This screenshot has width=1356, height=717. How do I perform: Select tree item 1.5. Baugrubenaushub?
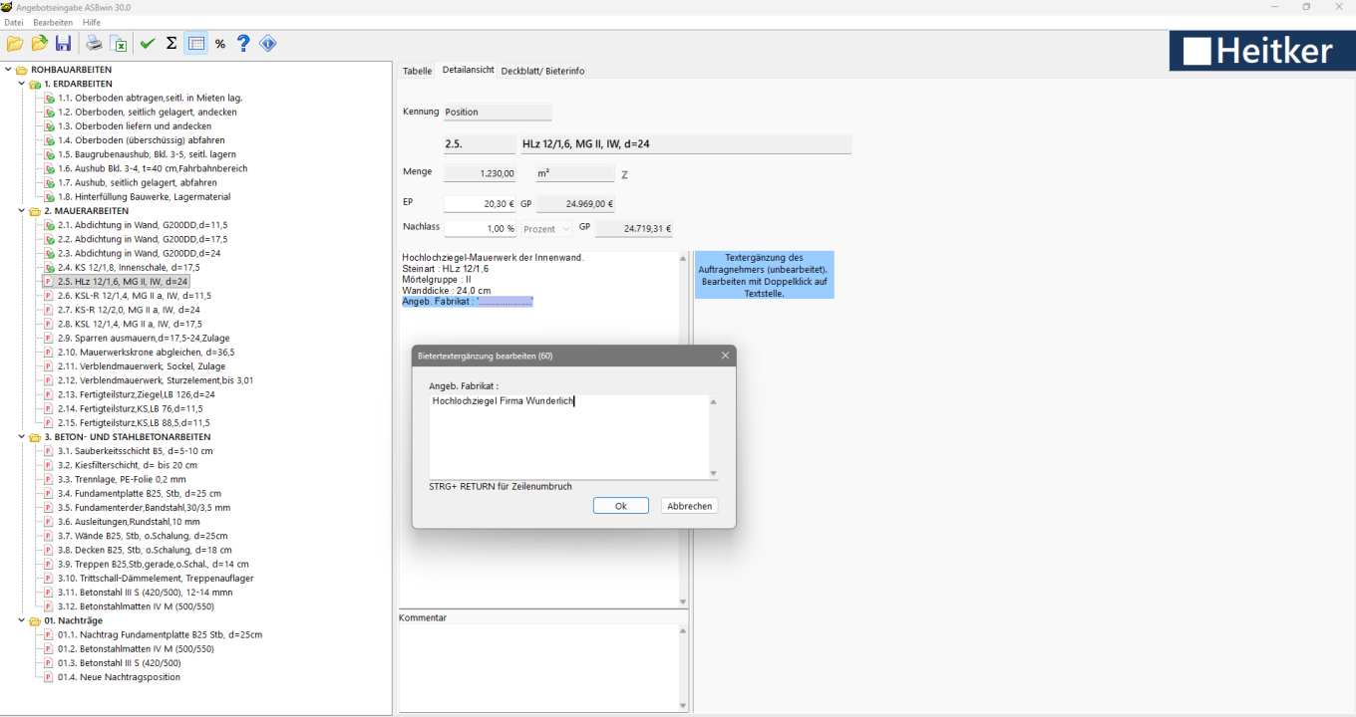click(147, 154)
